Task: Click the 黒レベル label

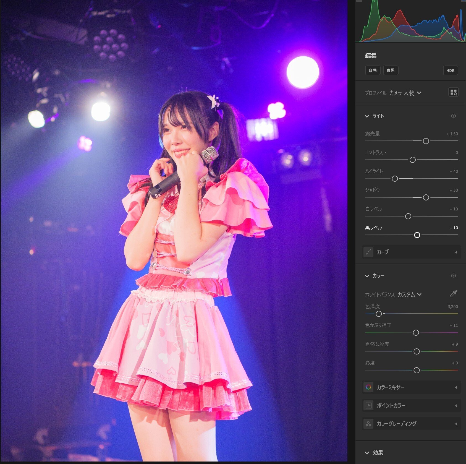Action: coord(373,228)
